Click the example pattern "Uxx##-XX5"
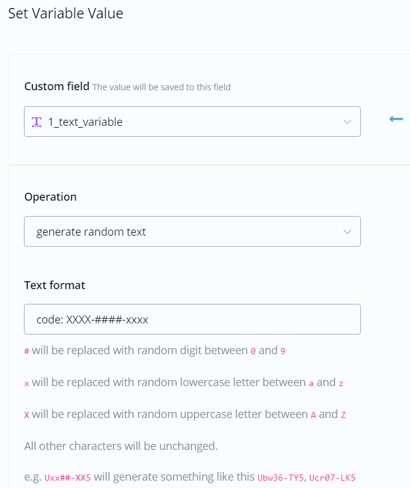410x488 pixels. (67, 478)
